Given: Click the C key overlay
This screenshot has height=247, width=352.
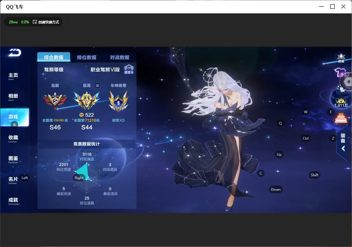Looking at the screenshot, I should 261,173.
